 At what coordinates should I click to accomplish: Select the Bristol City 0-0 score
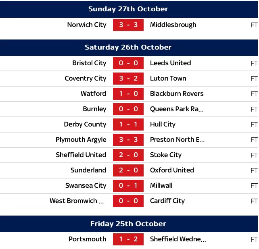click(x=128, y=63)
